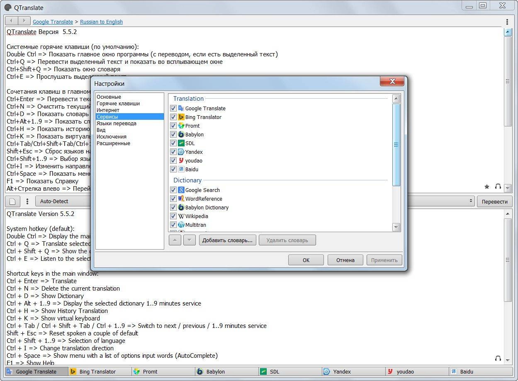Image resolution: width=518 pixels, height=381 pixels.
Task: Click the headphones listen icon in translation pane
Action: [498, 358]
